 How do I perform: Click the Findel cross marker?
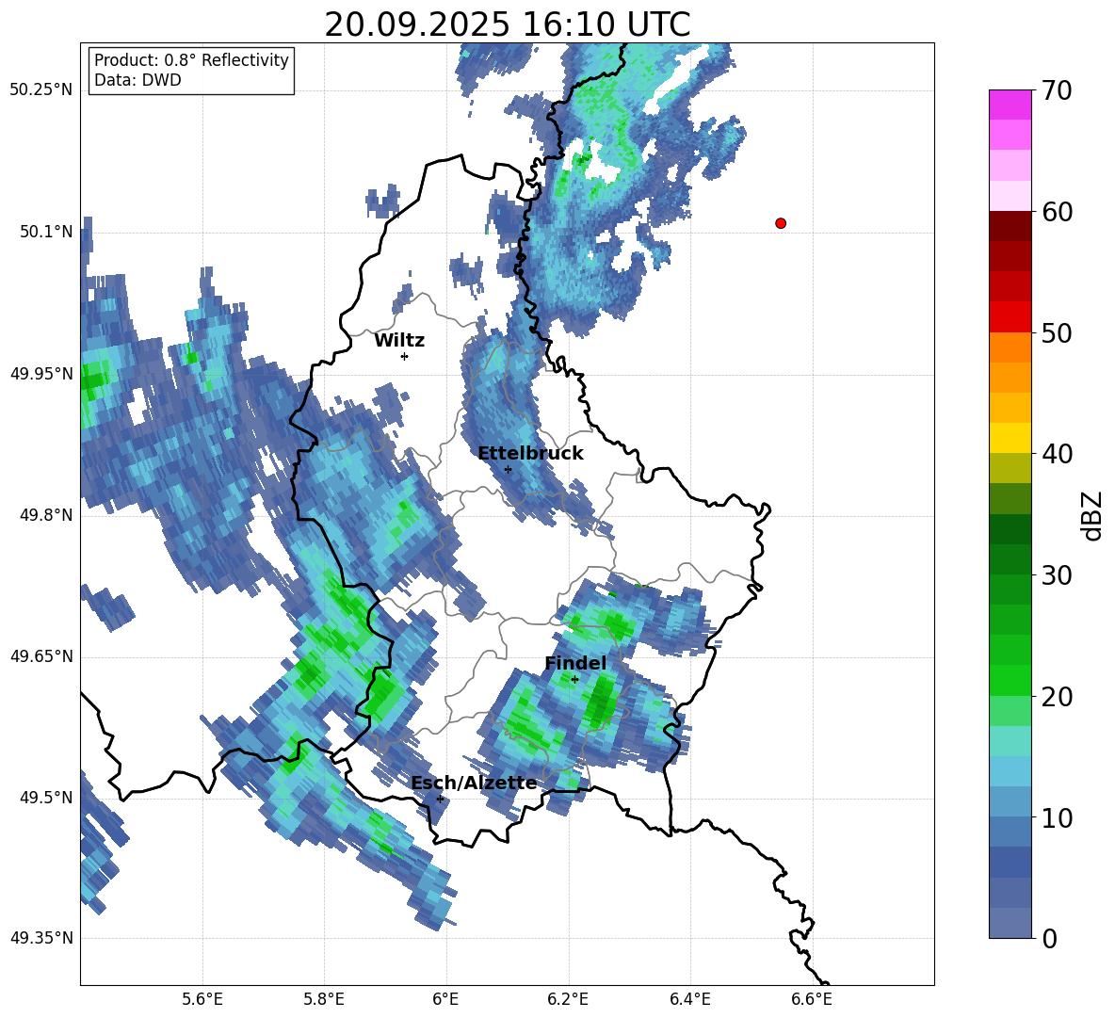pos(574,679)
